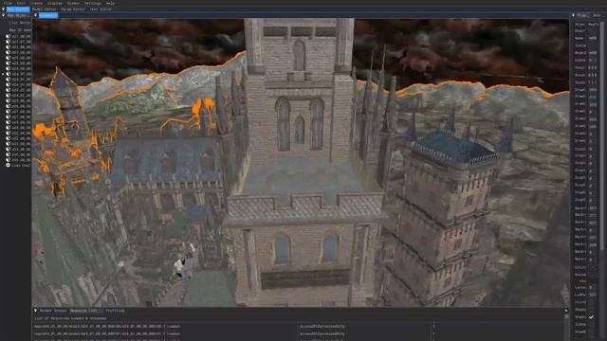The width and height of the screenshot is (607, 341).
Task: Click the Name field in properties panel
Action: [x=593, y=38]
